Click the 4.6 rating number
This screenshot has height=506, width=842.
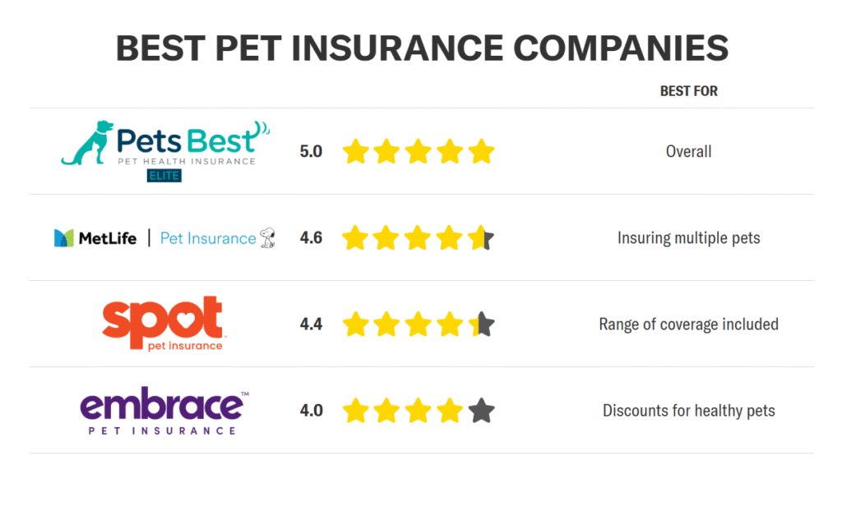tap(311, 237)
